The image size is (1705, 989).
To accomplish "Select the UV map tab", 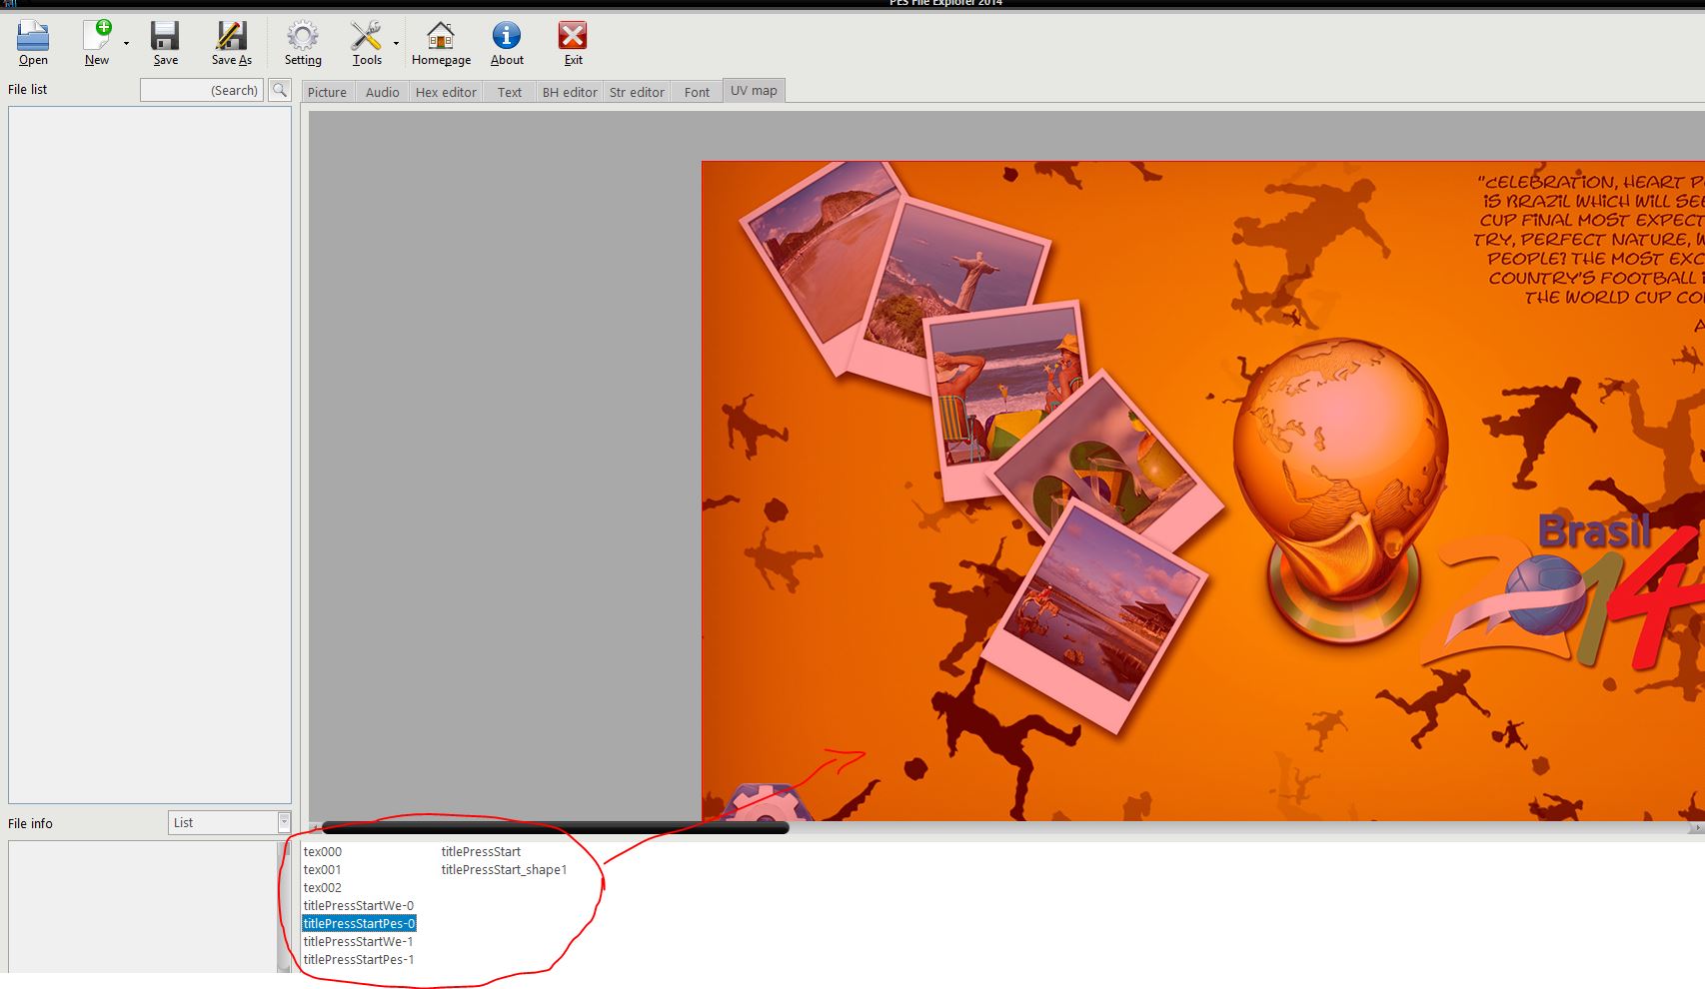I will click(x=754, y=90).
